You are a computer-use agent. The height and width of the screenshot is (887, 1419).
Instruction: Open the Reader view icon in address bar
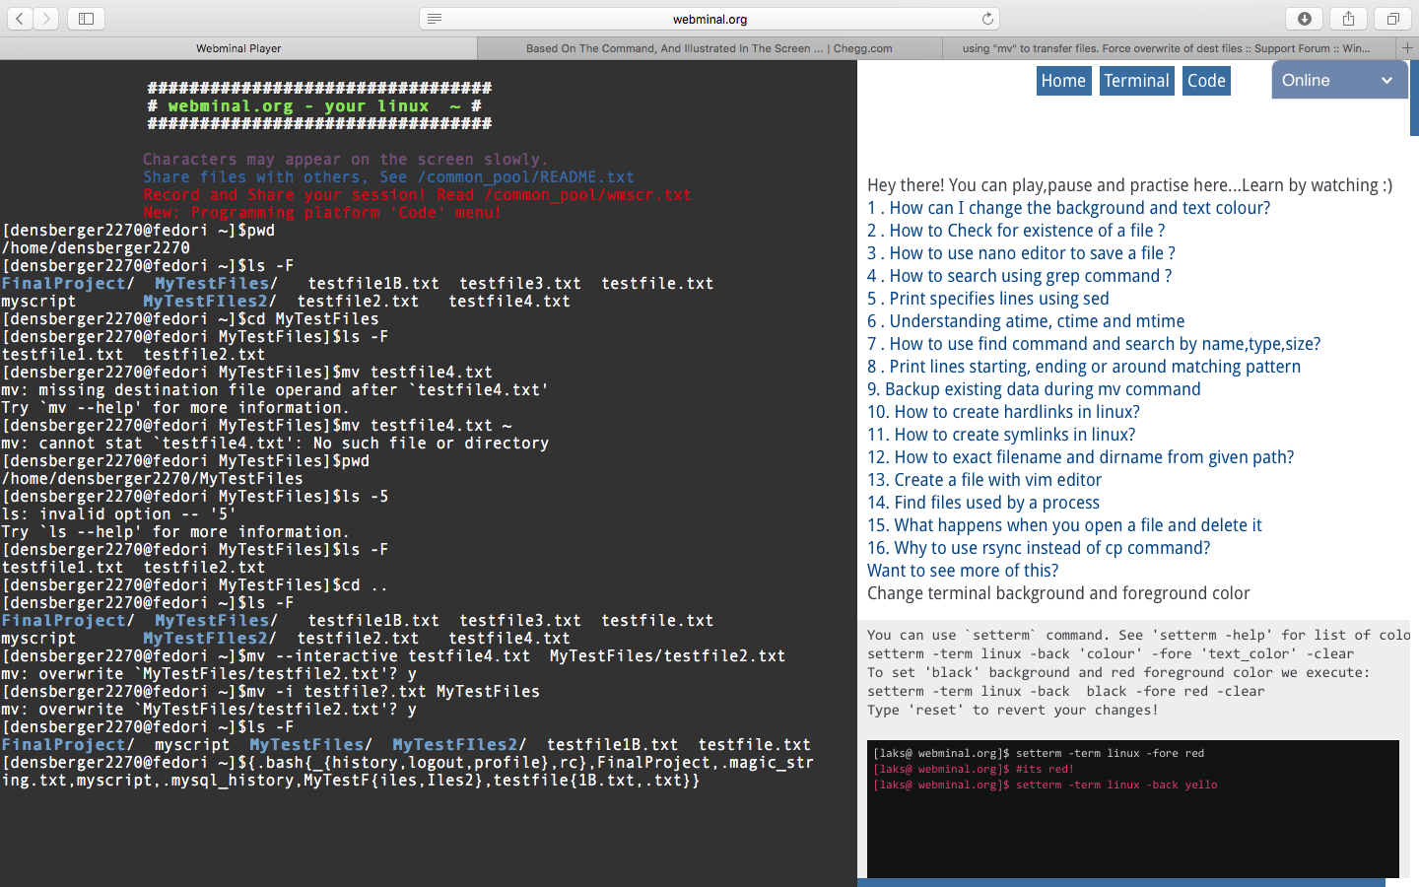pyautogui.click(x=435, y=19)
